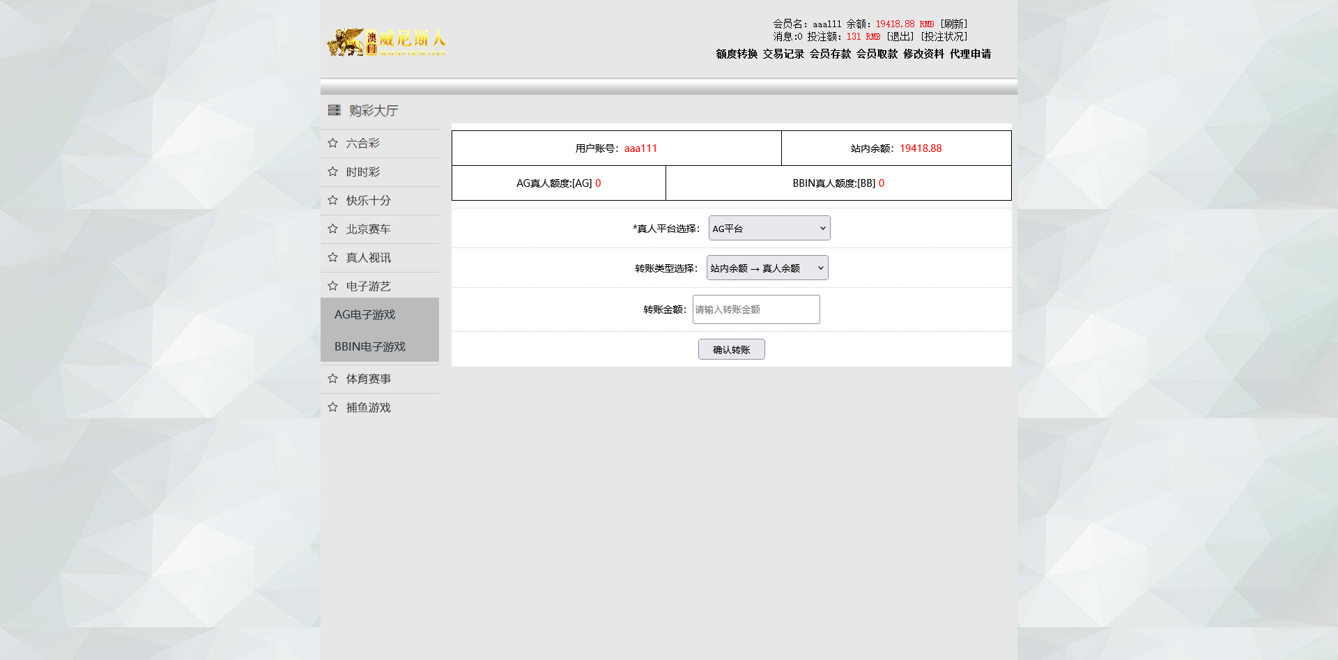Switch to the AG电子游戏 submenu item
Viewport: 1338px width, 660px height.
tap(364, 314)
